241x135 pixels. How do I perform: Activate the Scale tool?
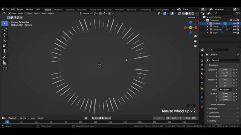pos(5,46)
